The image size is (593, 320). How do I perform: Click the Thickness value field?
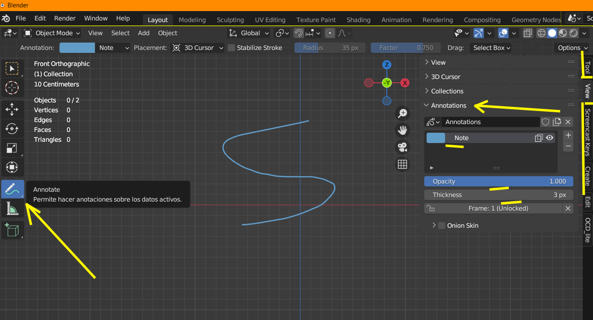pyautogui.click(x=499, y=195)
